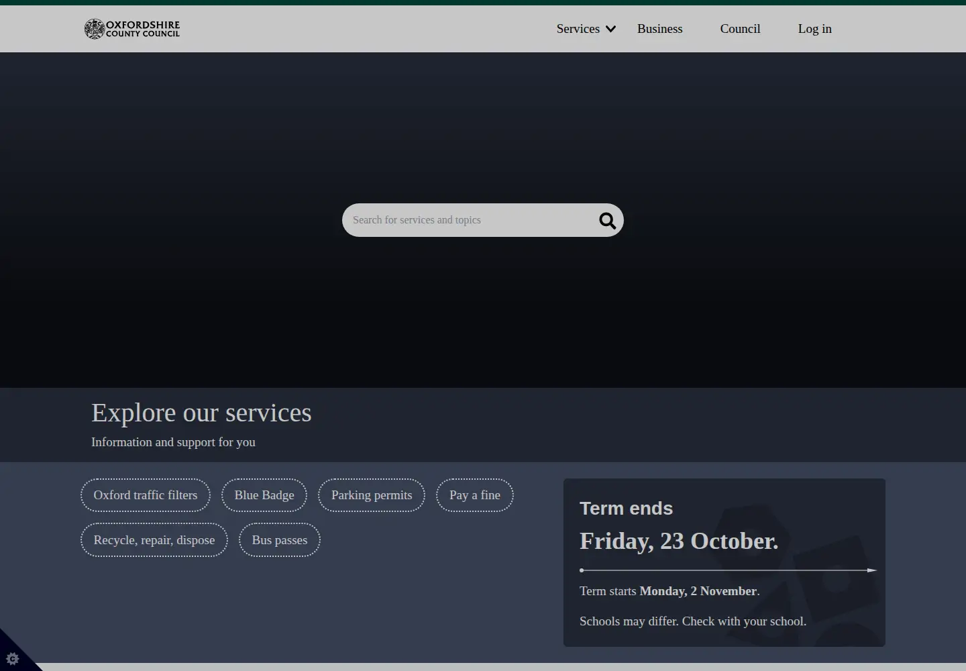The height and width of the screenshot is (671, 966).
Task: Open Recycle, repair, dispose link
Action: pos(154,540)
